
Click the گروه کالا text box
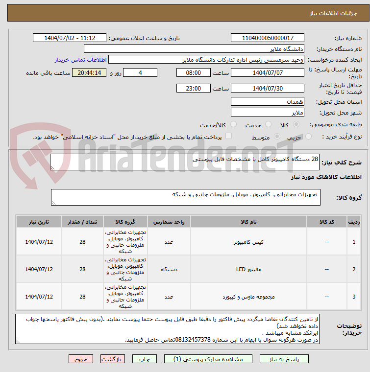[186, 197]
